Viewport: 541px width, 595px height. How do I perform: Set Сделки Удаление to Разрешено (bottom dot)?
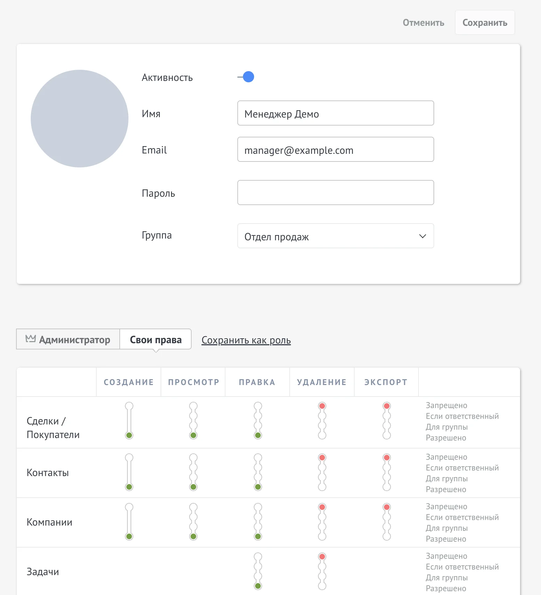coord(322,435)
